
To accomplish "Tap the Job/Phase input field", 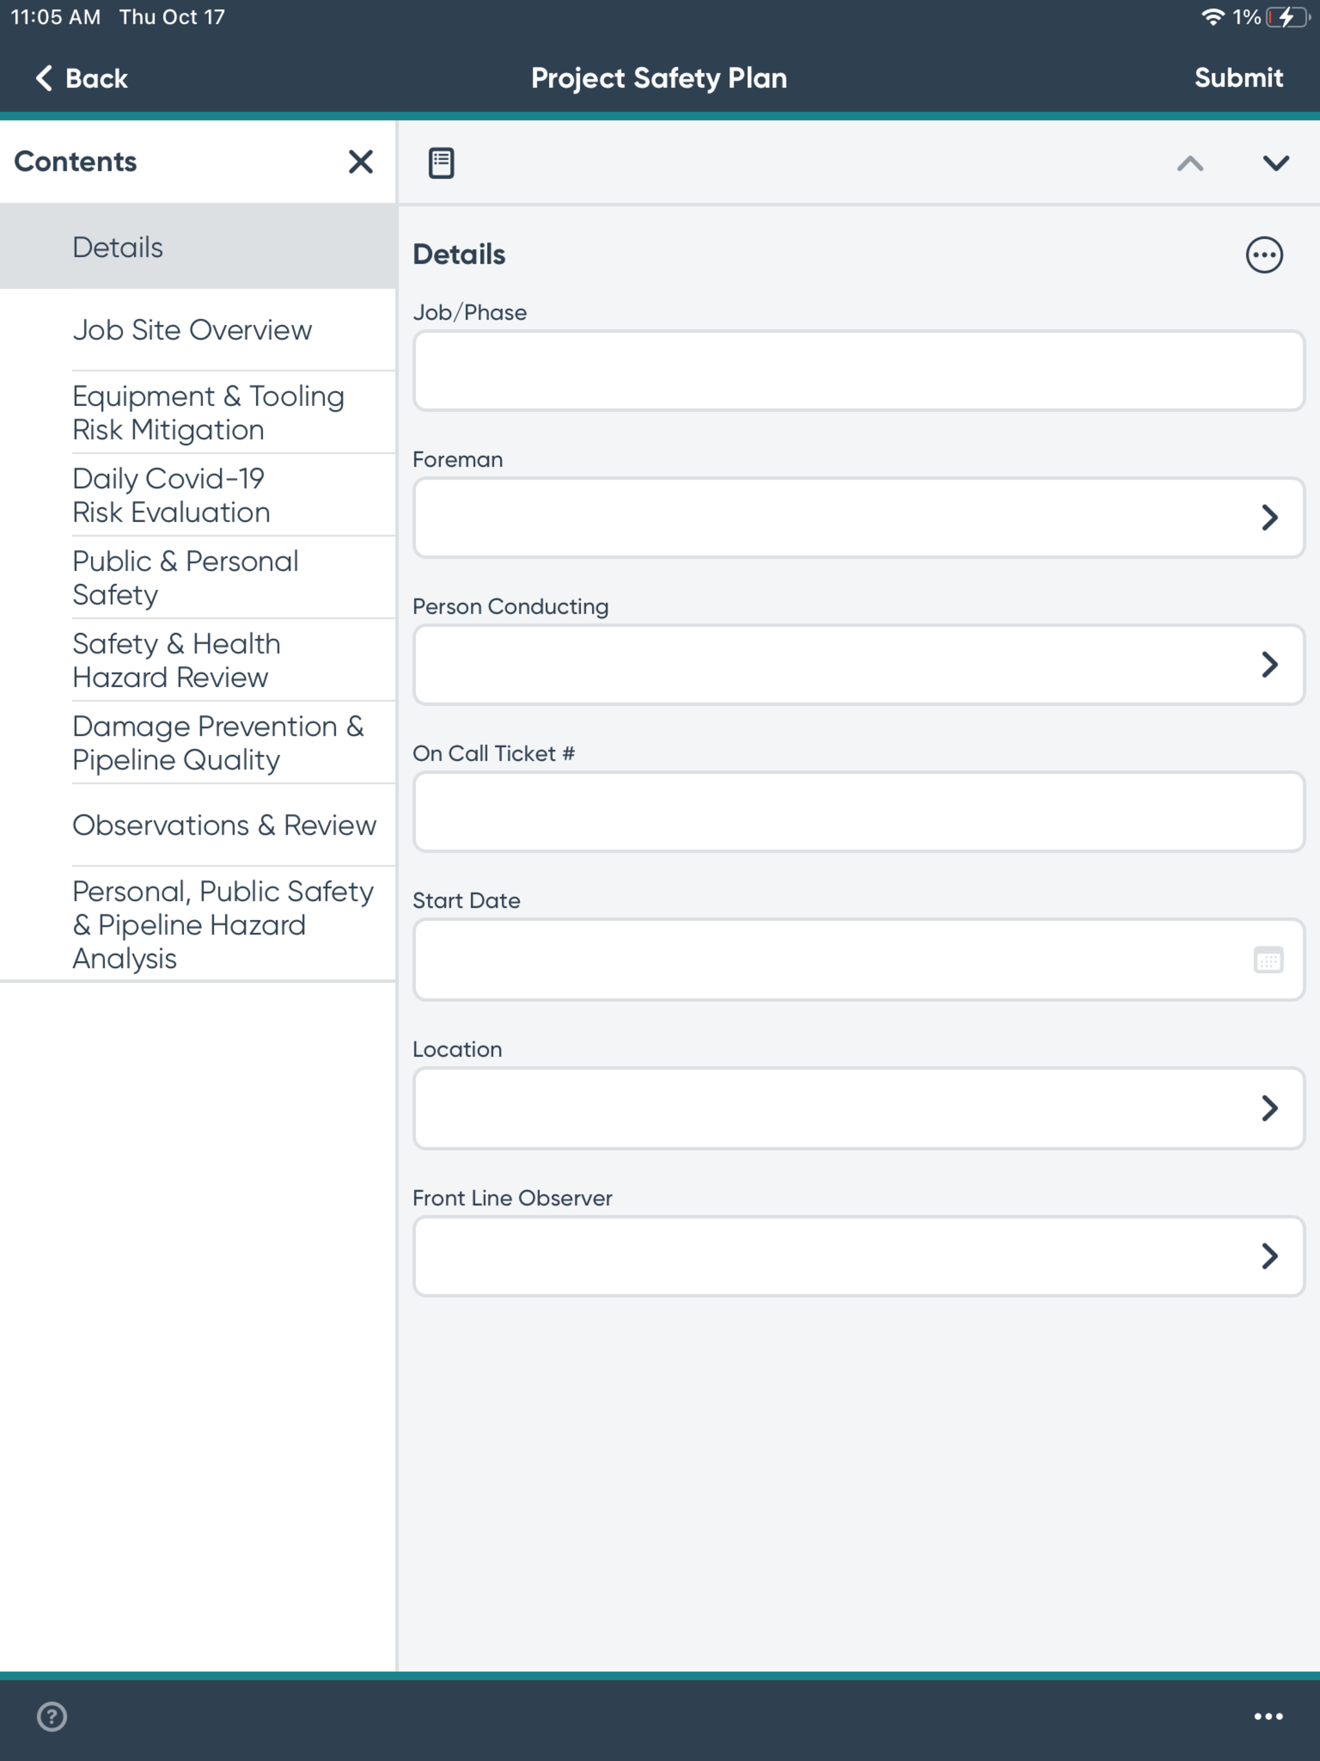I will [857, 371].
